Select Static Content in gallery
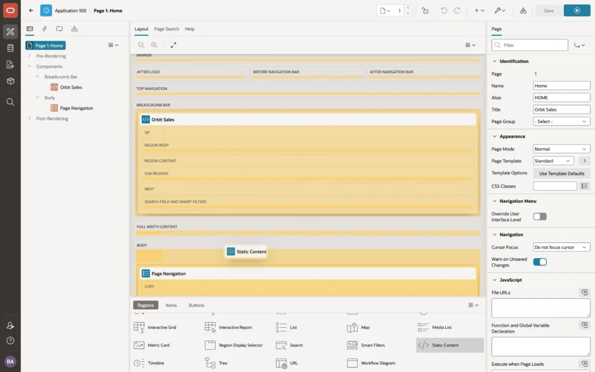The width and height of the screenshot is (595, 372). (450, 345)
